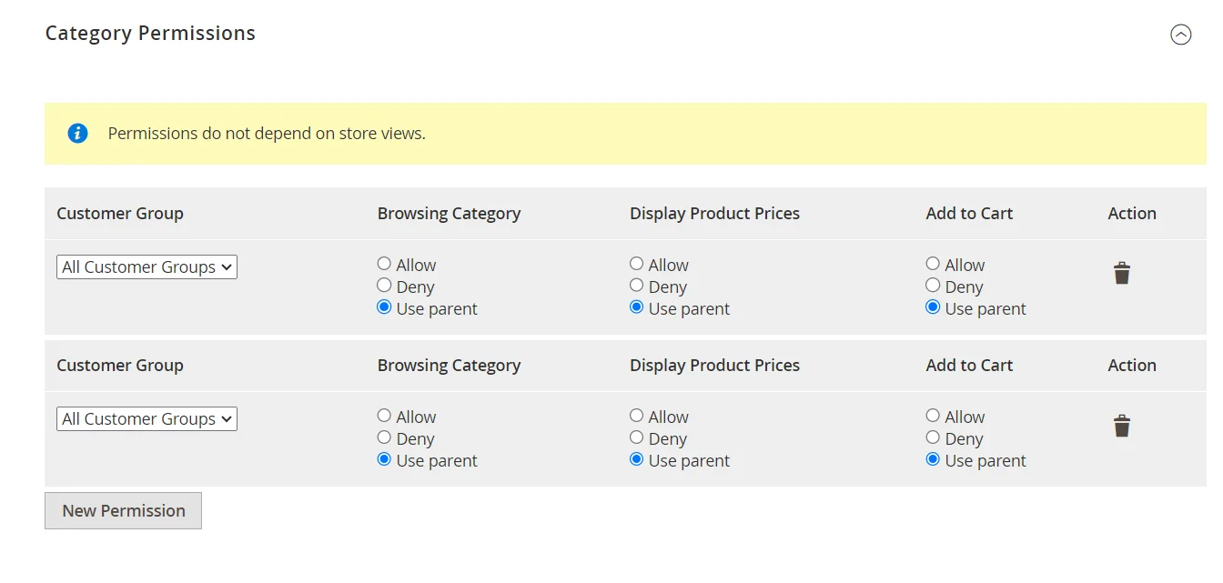Choose Allow for second row Add to Cart
1223x583 pixels.
(933, 415)
